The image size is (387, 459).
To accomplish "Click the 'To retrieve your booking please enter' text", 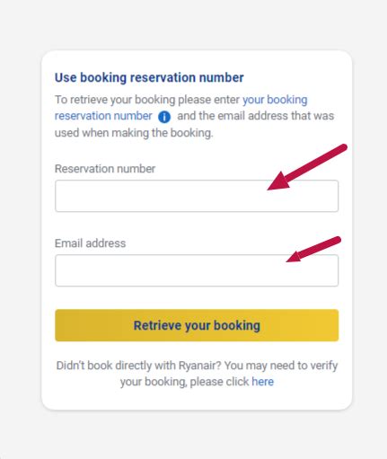I will 147,100.
